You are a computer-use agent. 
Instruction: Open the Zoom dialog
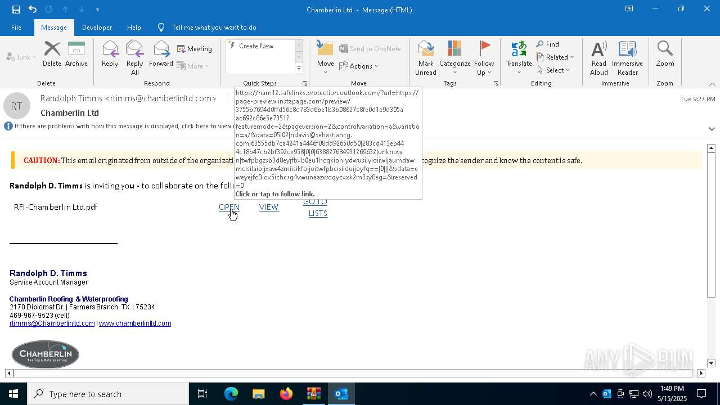pyautogui.click(x=665, y=54)
